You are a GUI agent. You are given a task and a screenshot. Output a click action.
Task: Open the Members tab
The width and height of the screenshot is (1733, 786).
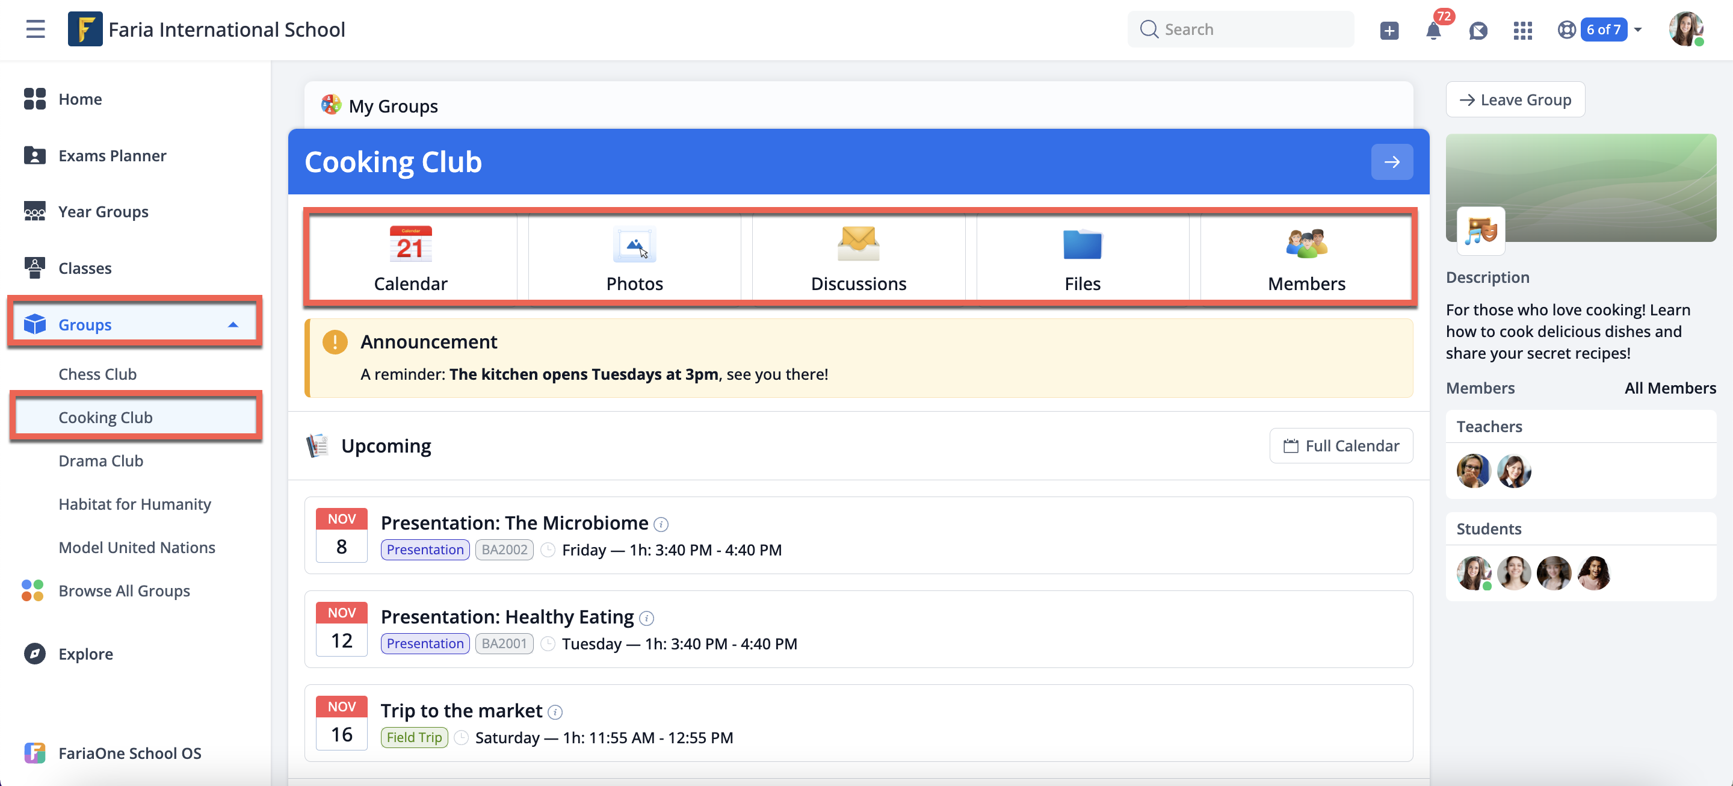[1306, 258]
